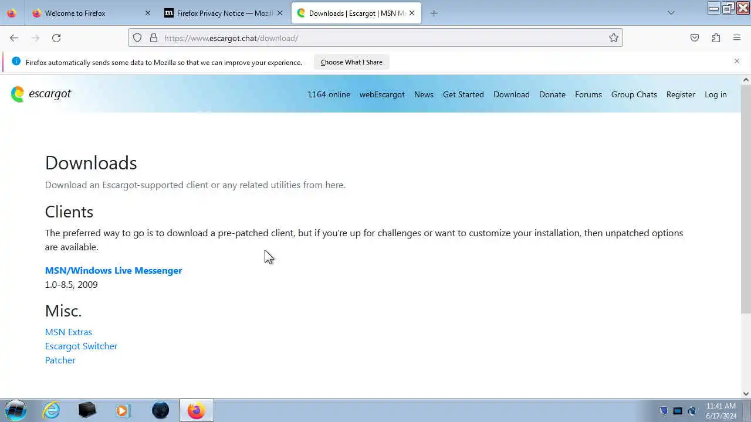Image resolution: width=751 pixels, height=422 pixels.
Task: Open the Extensions puzzle icon
Action: pos(716,38)
